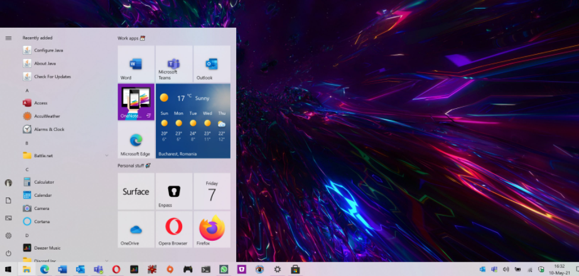The image size is (579, 276).
Task: Open the OneDrive tile
Action: (136, 229)
